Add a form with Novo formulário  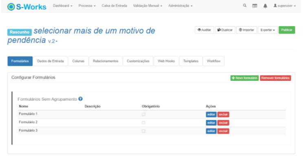[x=245, y=78]
